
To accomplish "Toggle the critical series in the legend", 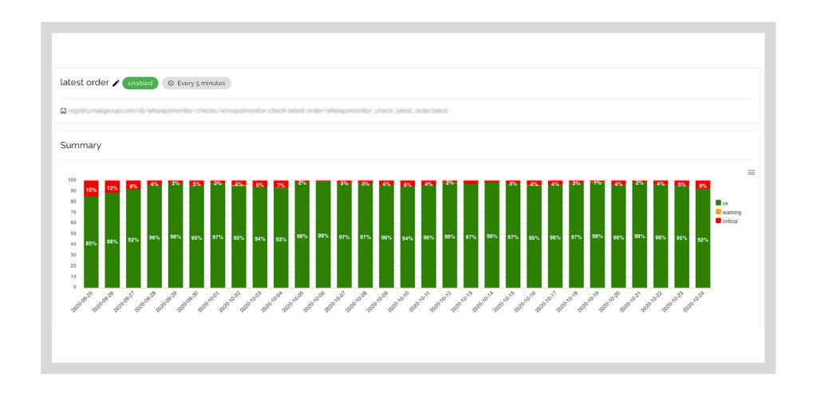I will [727, 222].
